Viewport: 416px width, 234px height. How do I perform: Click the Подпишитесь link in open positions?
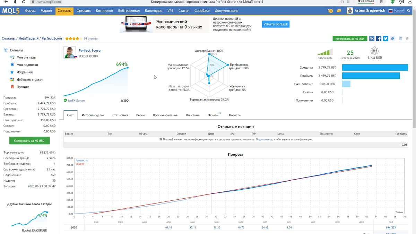point(264,139)
